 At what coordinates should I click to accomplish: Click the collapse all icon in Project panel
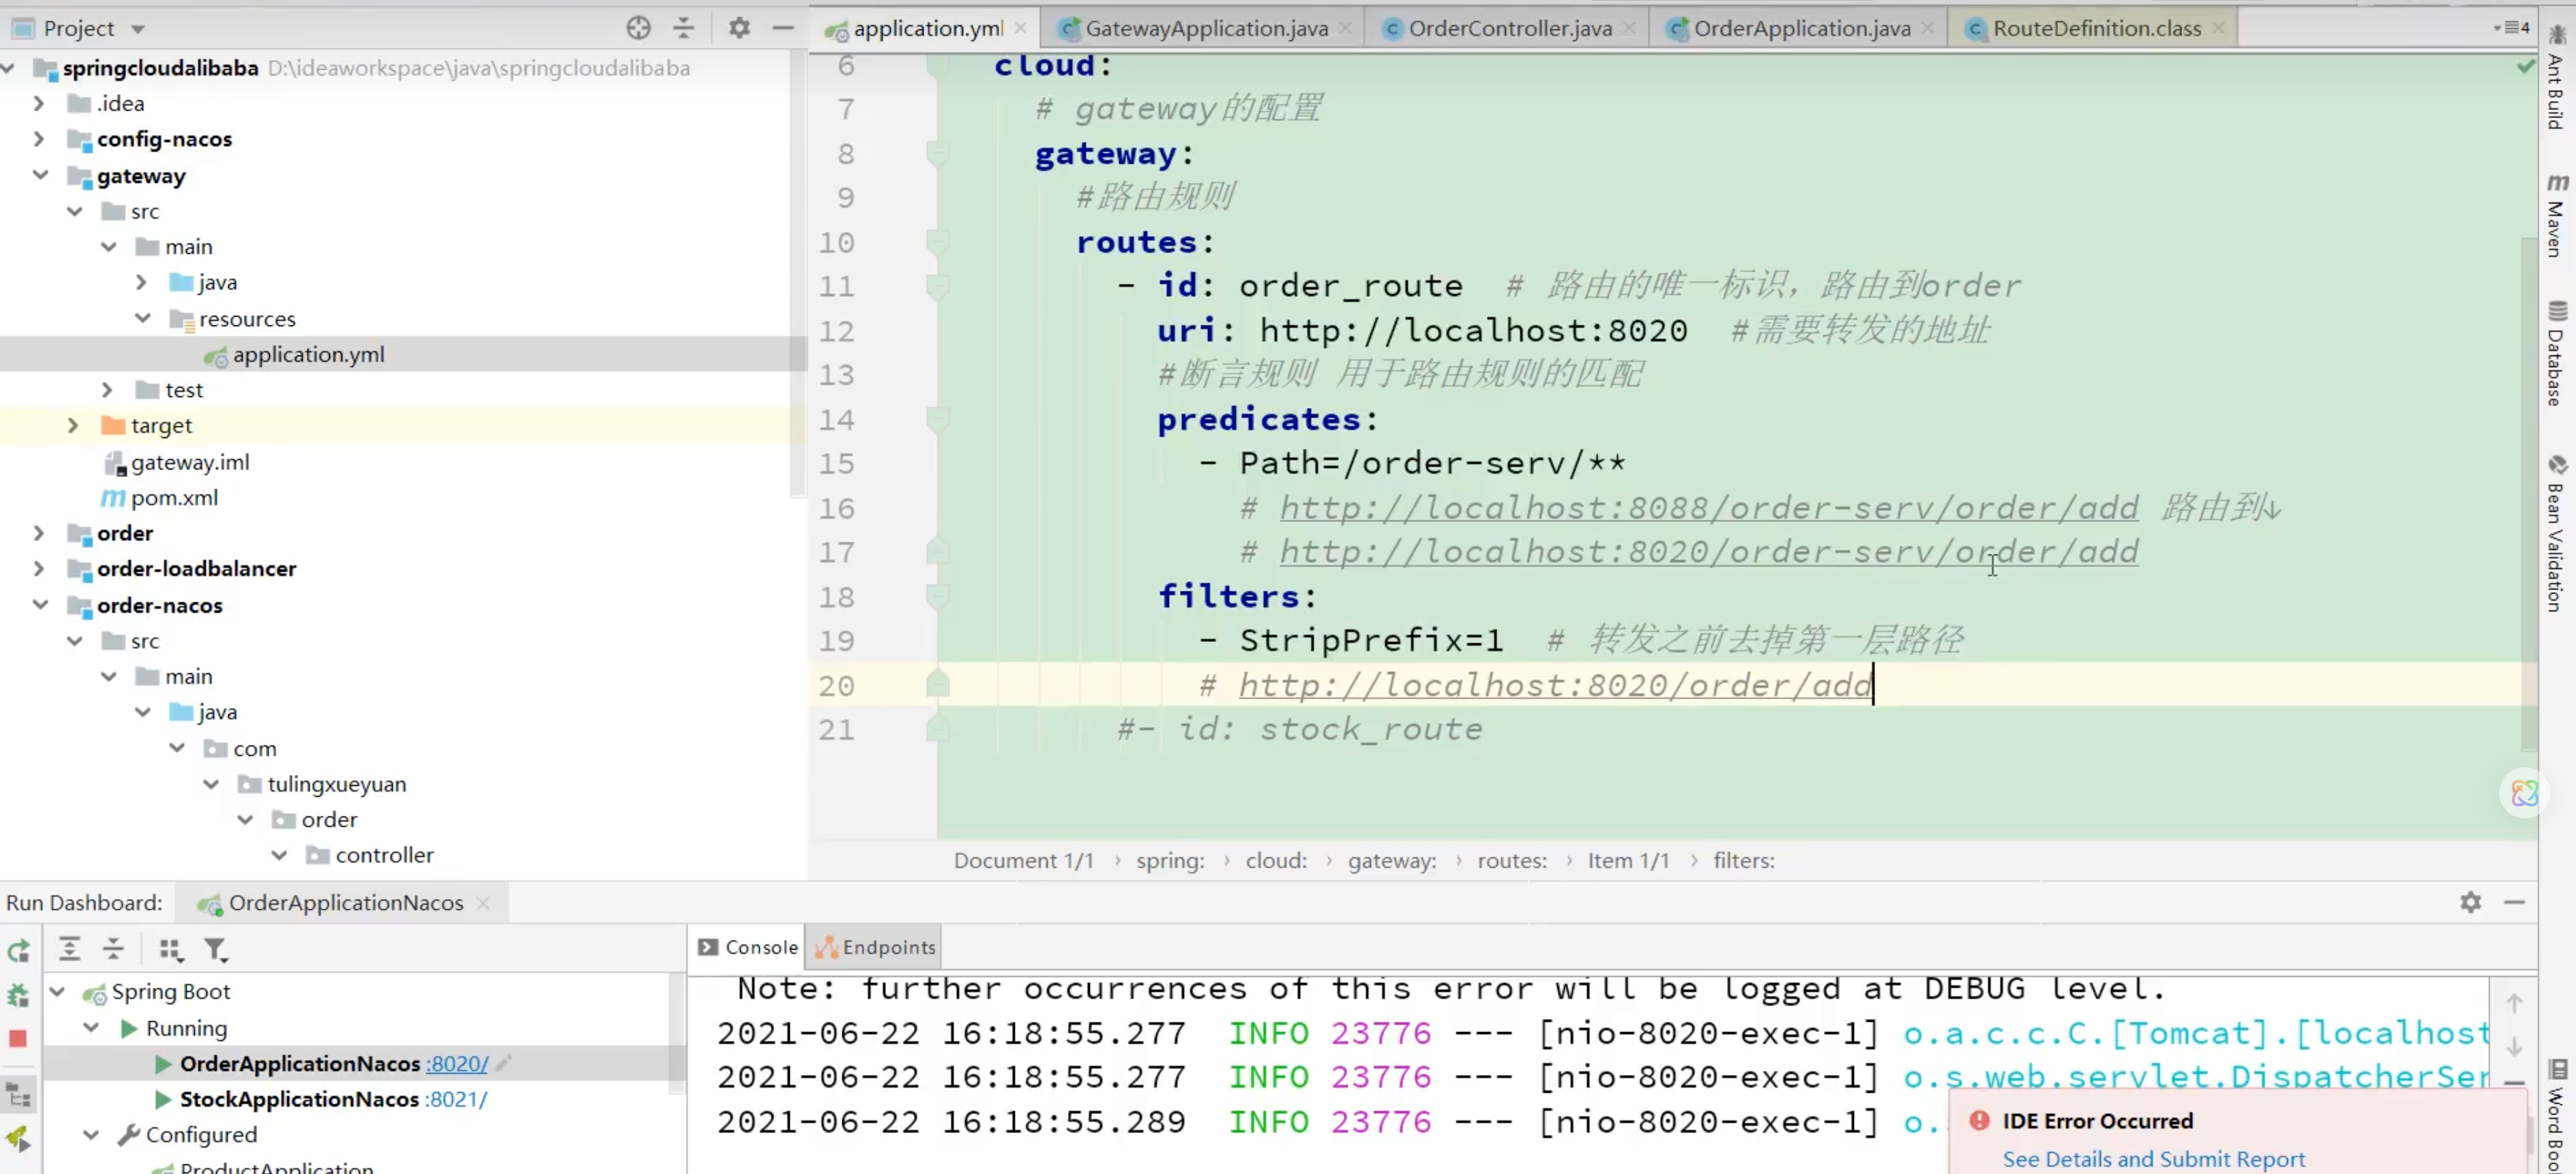(x=683, y=28)
